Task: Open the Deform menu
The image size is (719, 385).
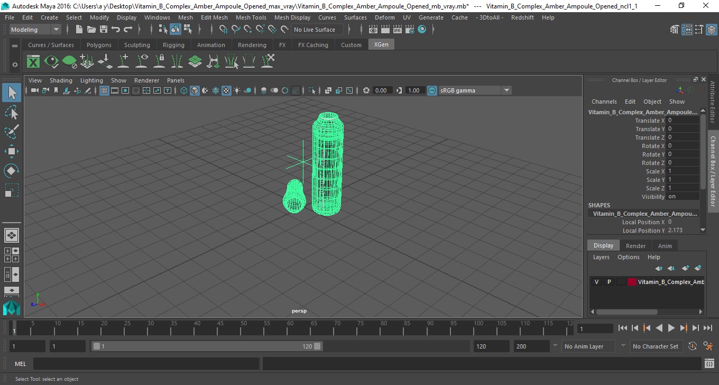Action: 384,17
